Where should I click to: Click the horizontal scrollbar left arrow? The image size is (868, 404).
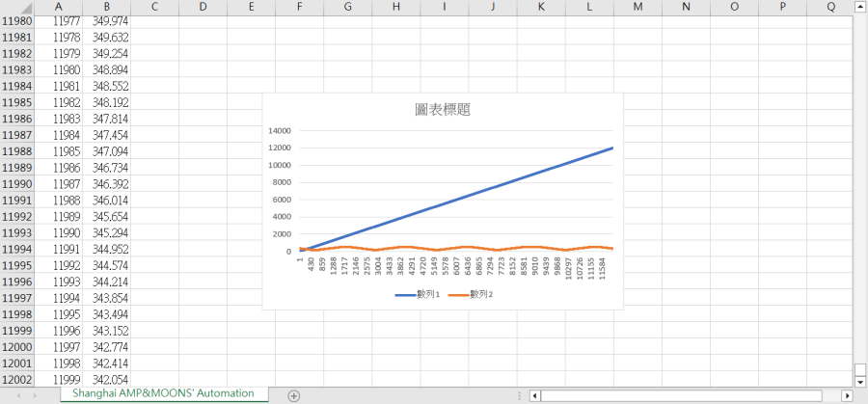click(534, 395)
